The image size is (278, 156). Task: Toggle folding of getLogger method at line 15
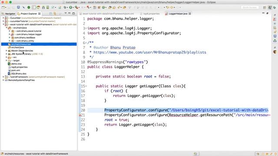[x=86, y=86]
